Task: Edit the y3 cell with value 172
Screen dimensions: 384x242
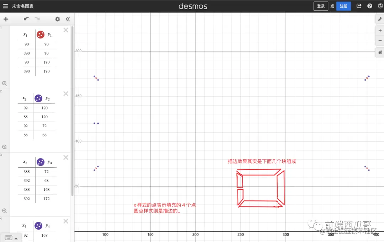Action: (47, 199)
